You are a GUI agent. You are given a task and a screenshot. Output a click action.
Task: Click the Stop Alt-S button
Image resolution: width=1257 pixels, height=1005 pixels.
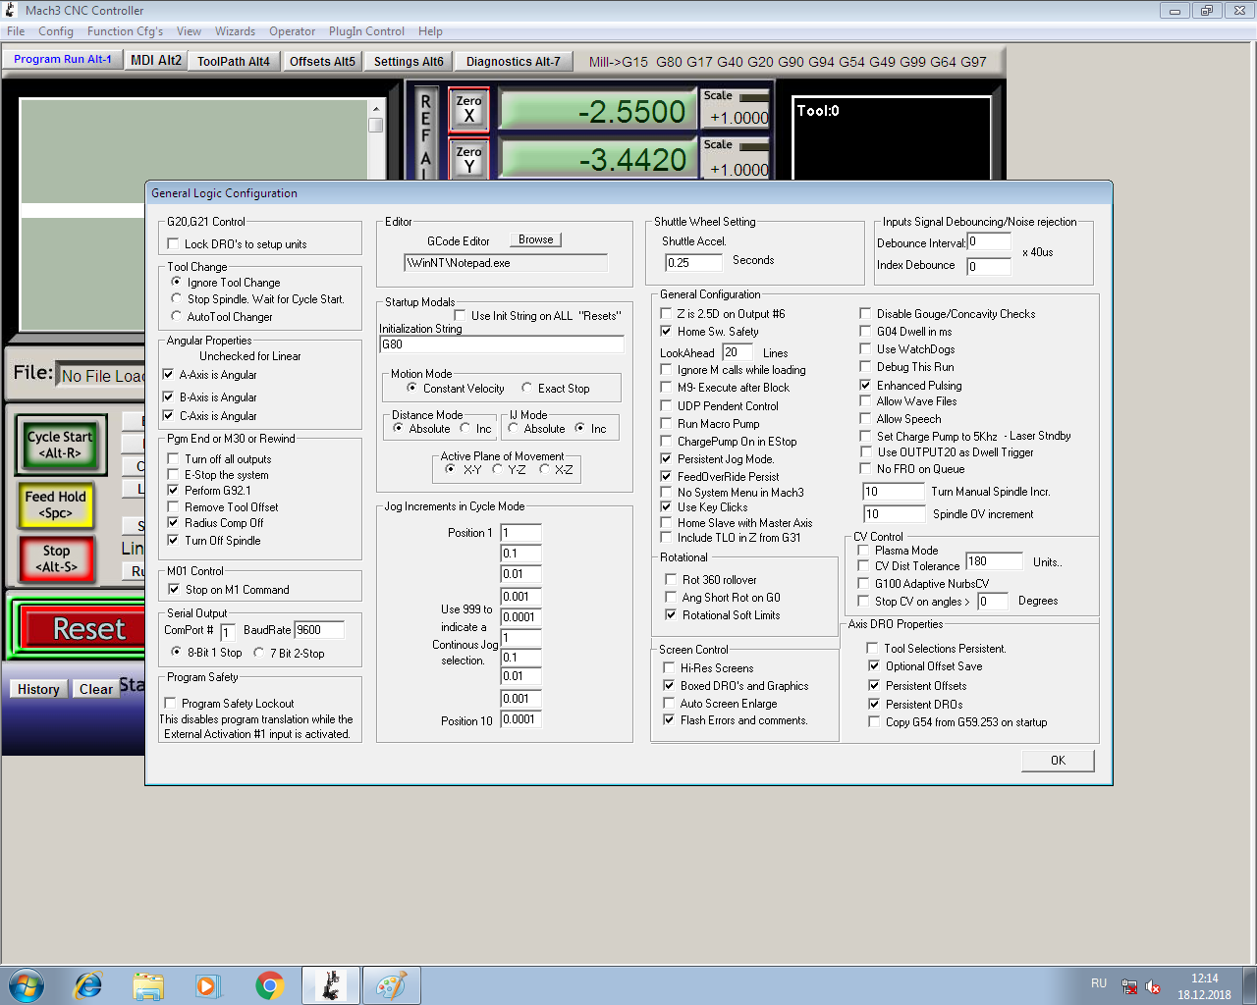(x=56, y=558)
